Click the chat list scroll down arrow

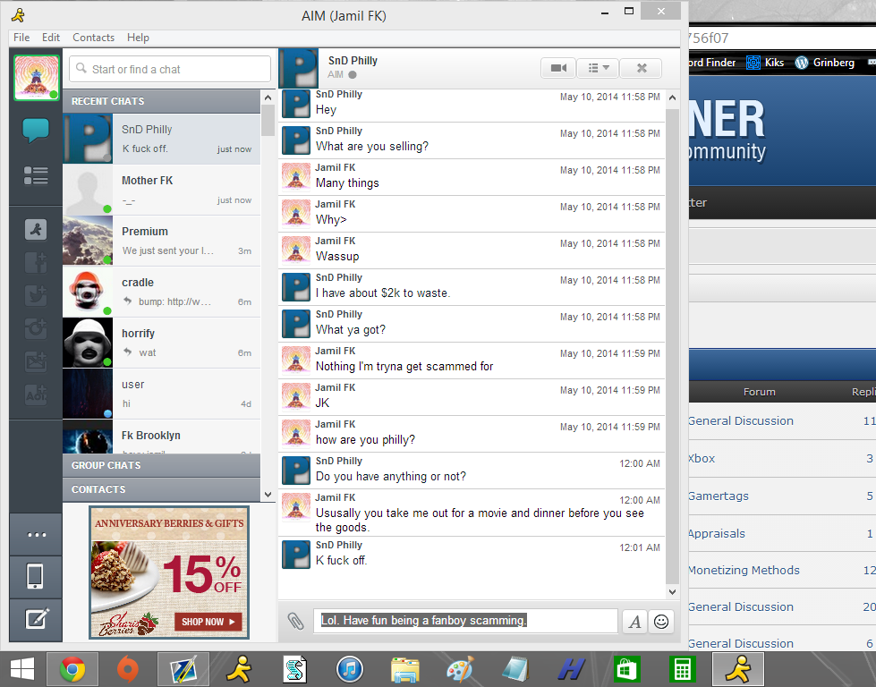[x=268, y=495]
